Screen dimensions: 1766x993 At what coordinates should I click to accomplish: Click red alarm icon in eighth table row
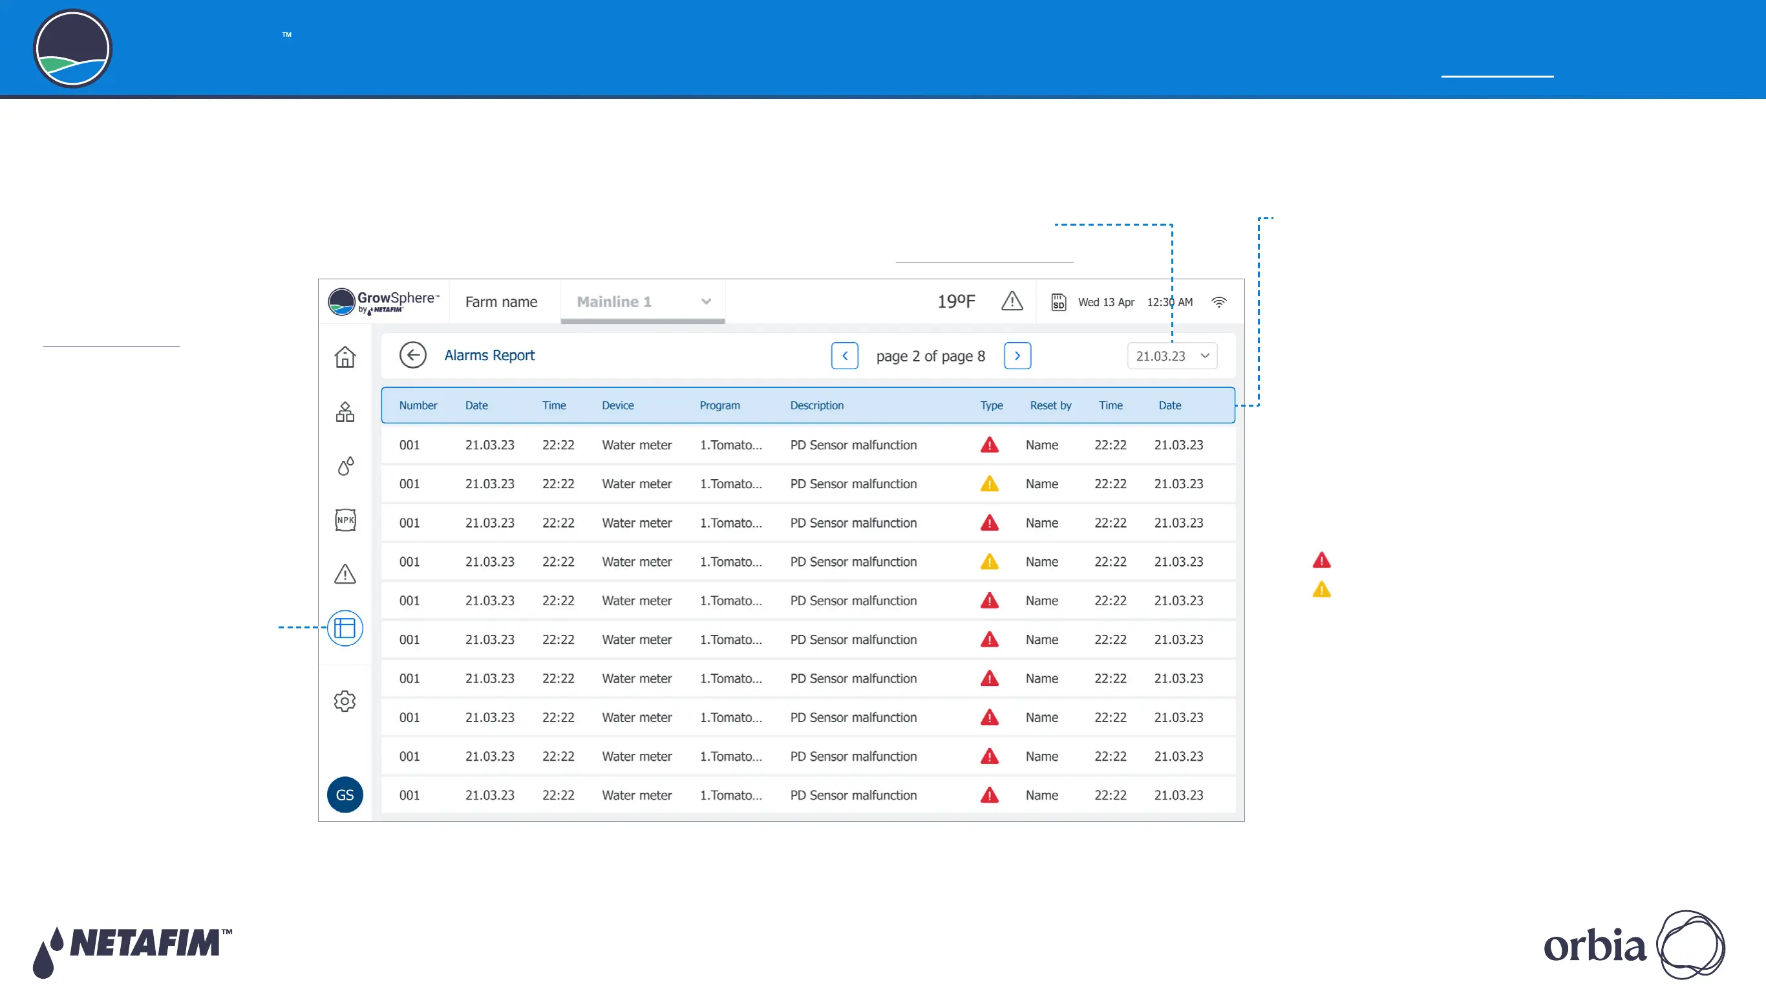[x=989, y=718]
